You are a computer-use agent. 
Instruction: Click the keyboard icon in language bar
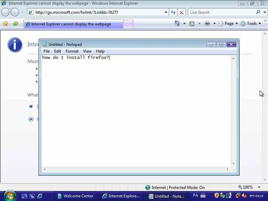[x=203, y=196]
